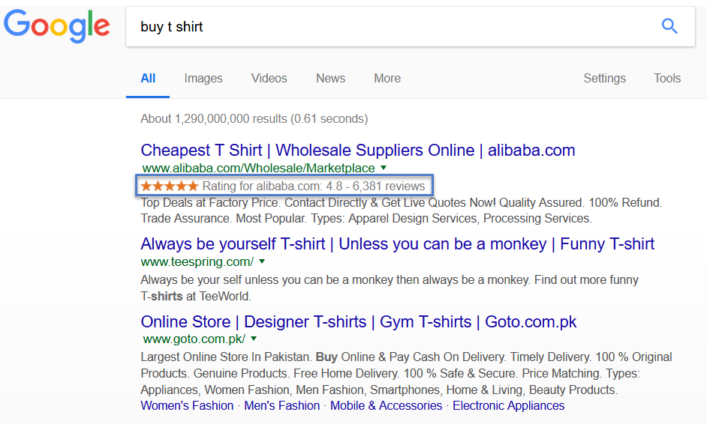Open the Settings menu
This screenshot has height=424, width=707.
pos(605,79)
